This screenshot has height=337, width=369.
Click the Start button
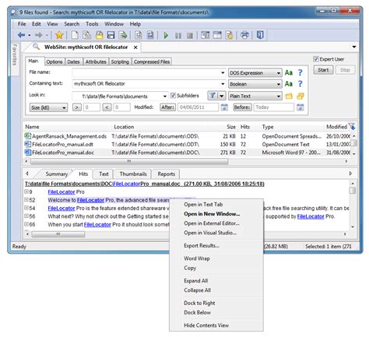coord(323,70)
